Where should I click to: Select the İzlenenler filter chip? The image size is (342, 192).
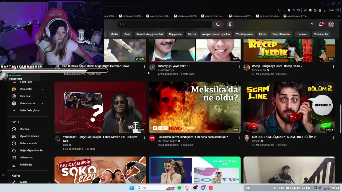coord(302,34)
